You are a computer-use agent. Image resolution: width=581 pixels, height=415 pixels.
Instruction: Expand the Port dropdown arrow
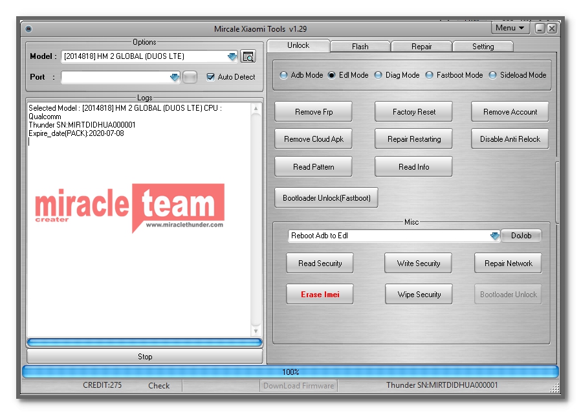coord(174,77)
